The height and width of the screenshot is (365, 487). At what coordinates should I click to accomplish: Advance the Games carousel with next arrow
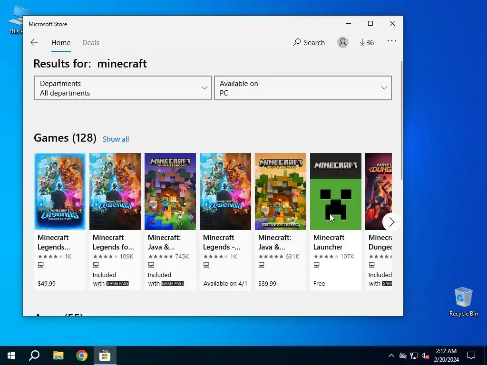[x=391, y=222]
